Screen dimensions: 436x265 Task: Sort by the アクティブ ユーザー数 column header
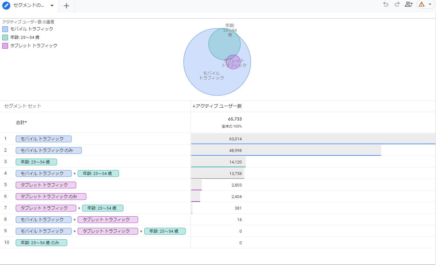pos(217,106)
